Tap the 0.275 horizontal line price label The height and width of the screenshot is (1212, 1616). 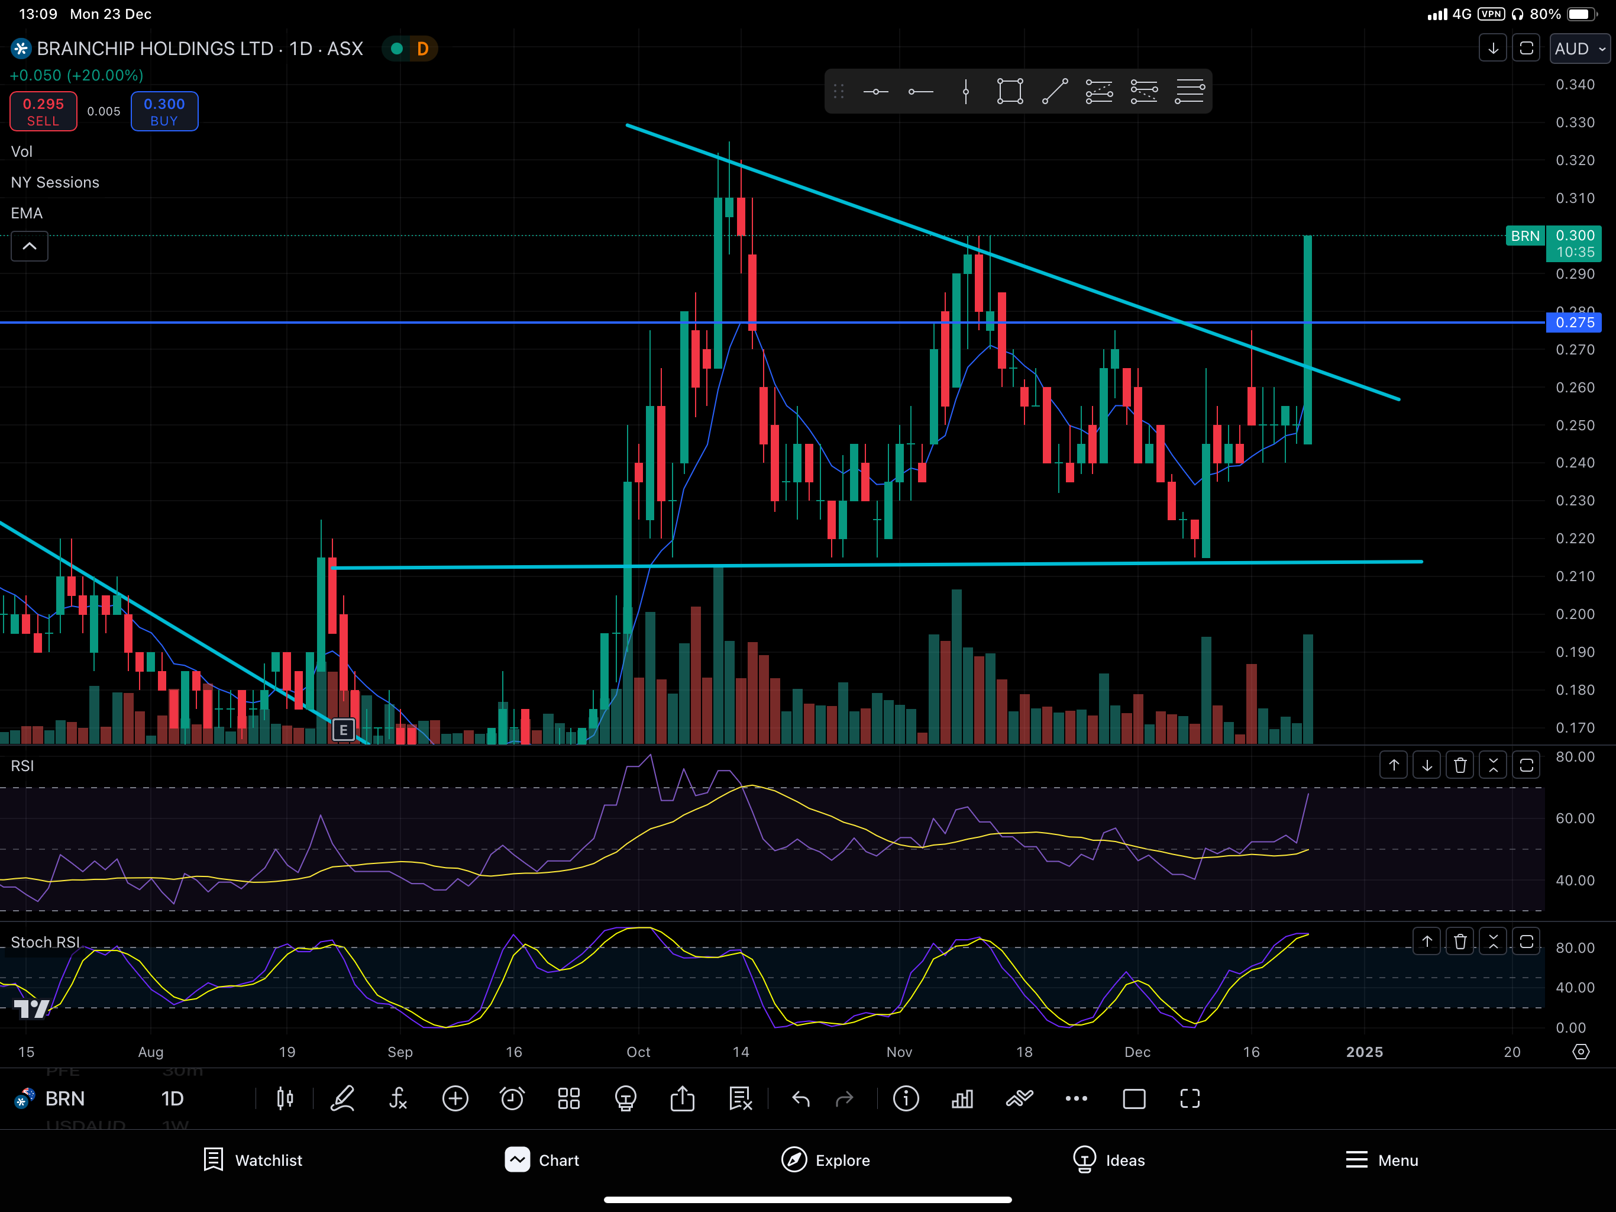(1575, 323)
